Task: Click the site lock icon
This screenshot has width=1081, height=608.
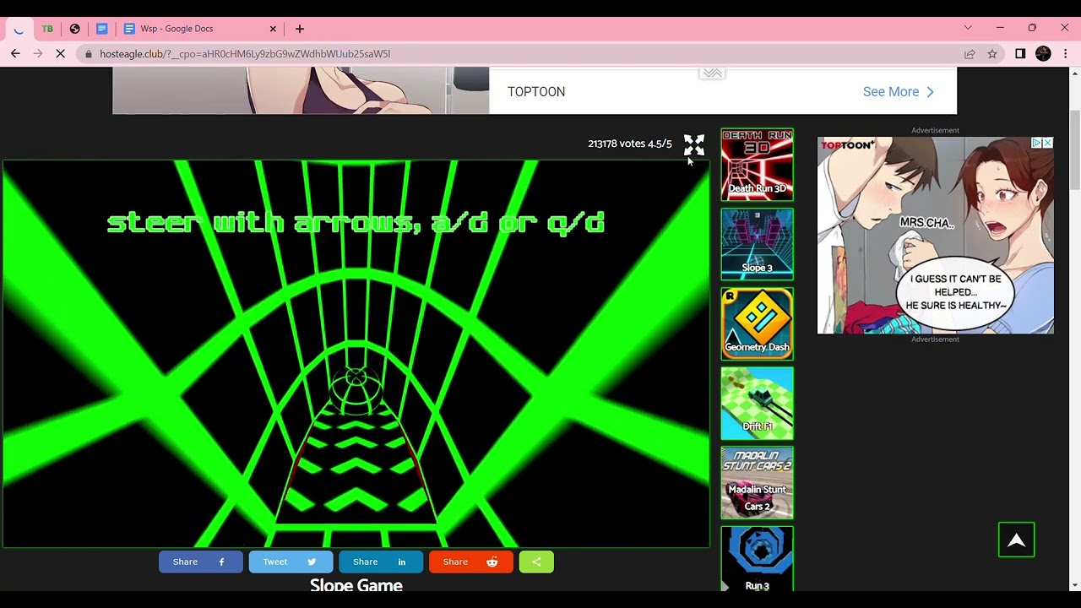Action: point(88,54)
